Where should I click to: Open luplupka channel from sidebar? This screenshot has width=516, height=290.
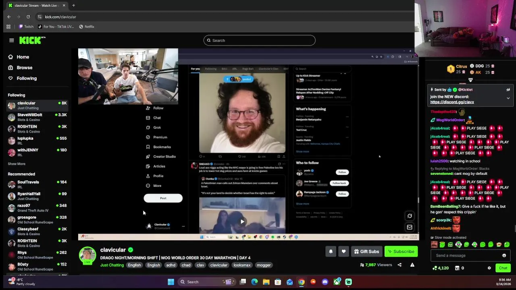click(37, 141)
